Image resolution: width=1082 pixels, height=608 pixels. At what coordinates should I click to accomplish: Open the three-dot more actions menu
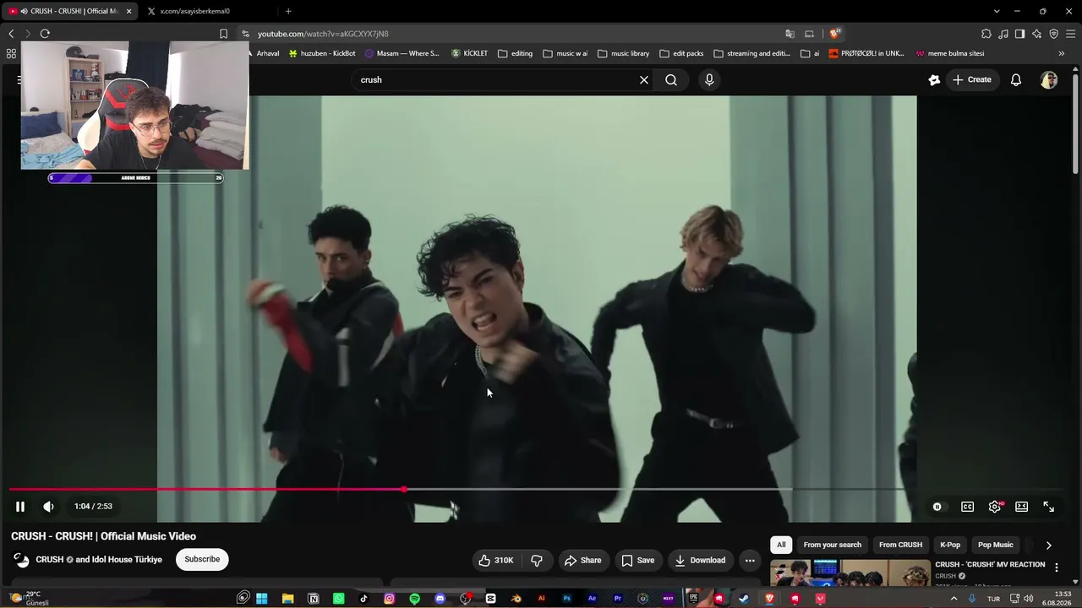750,561
